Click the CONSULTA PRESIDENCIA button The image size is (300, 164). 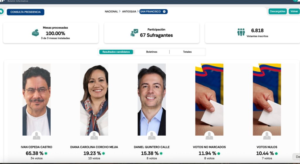(25, 12)
